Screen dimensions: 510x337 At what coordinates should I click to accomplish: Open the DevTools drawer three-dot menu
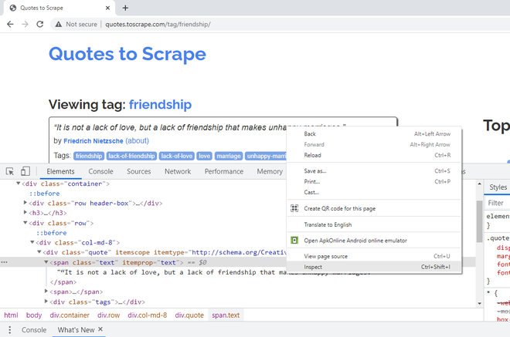(10, 330)
